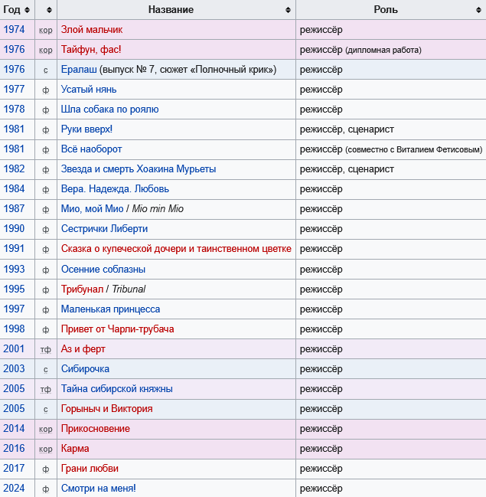Click year link 1984
The height and width of the screenshot is (497, 486).
(x=14, y=189)
